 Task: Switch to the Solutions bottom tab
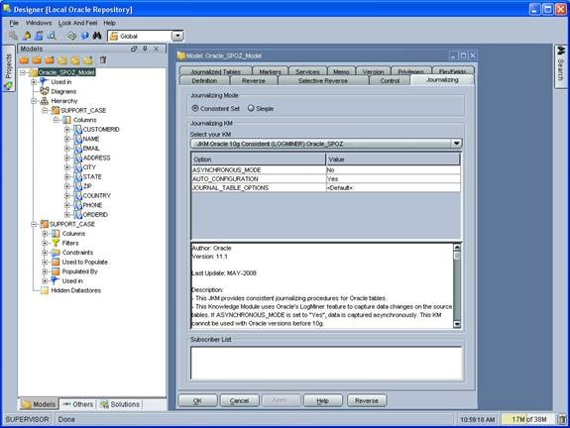[x=120, y=404]
